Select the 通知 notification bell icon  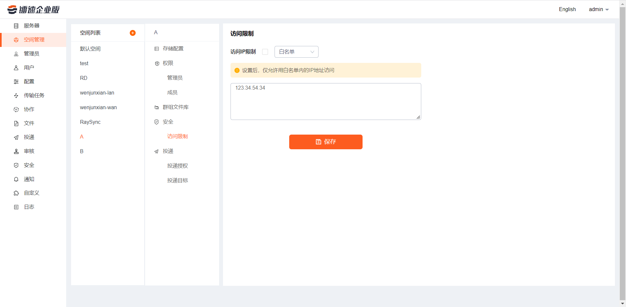16,179
